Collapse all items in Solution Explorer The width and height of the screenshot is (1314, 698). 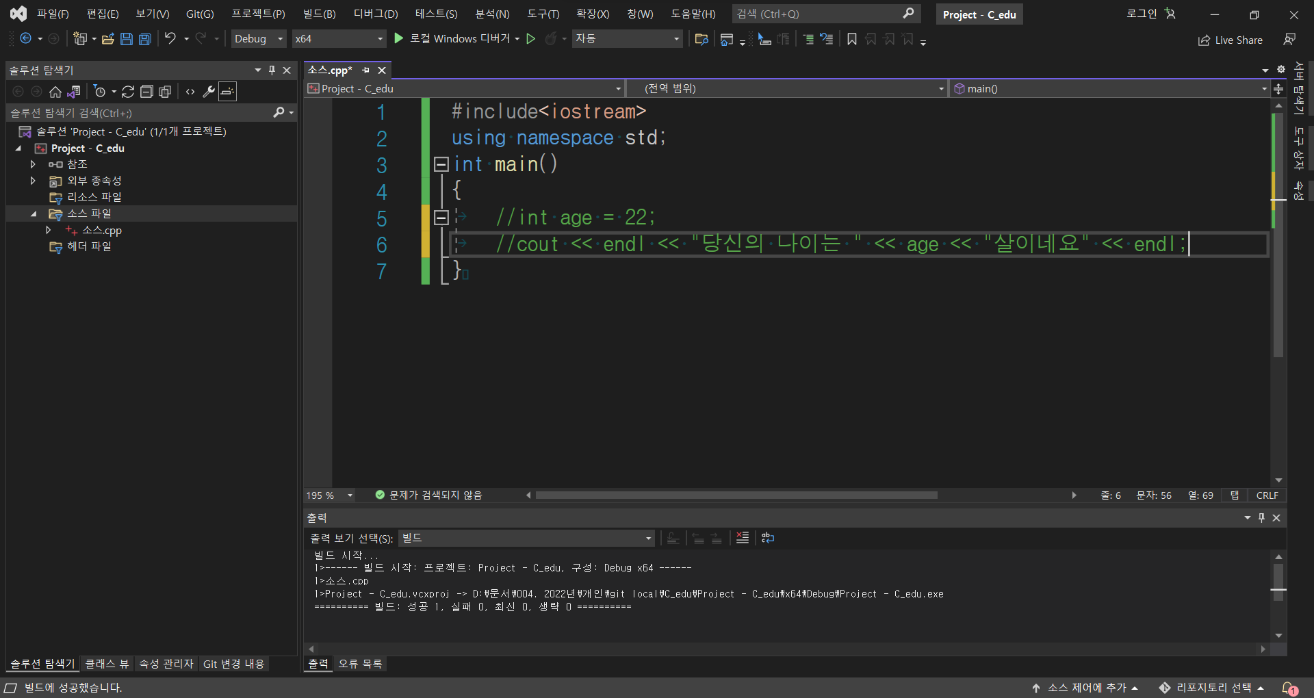pos(146,92)
